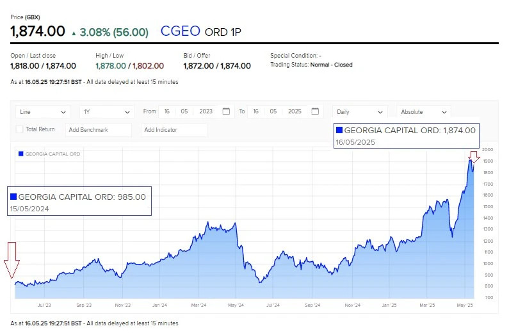509x333 pixels.
Task: Click the 2000 price axis label
Action: (488, 150)
